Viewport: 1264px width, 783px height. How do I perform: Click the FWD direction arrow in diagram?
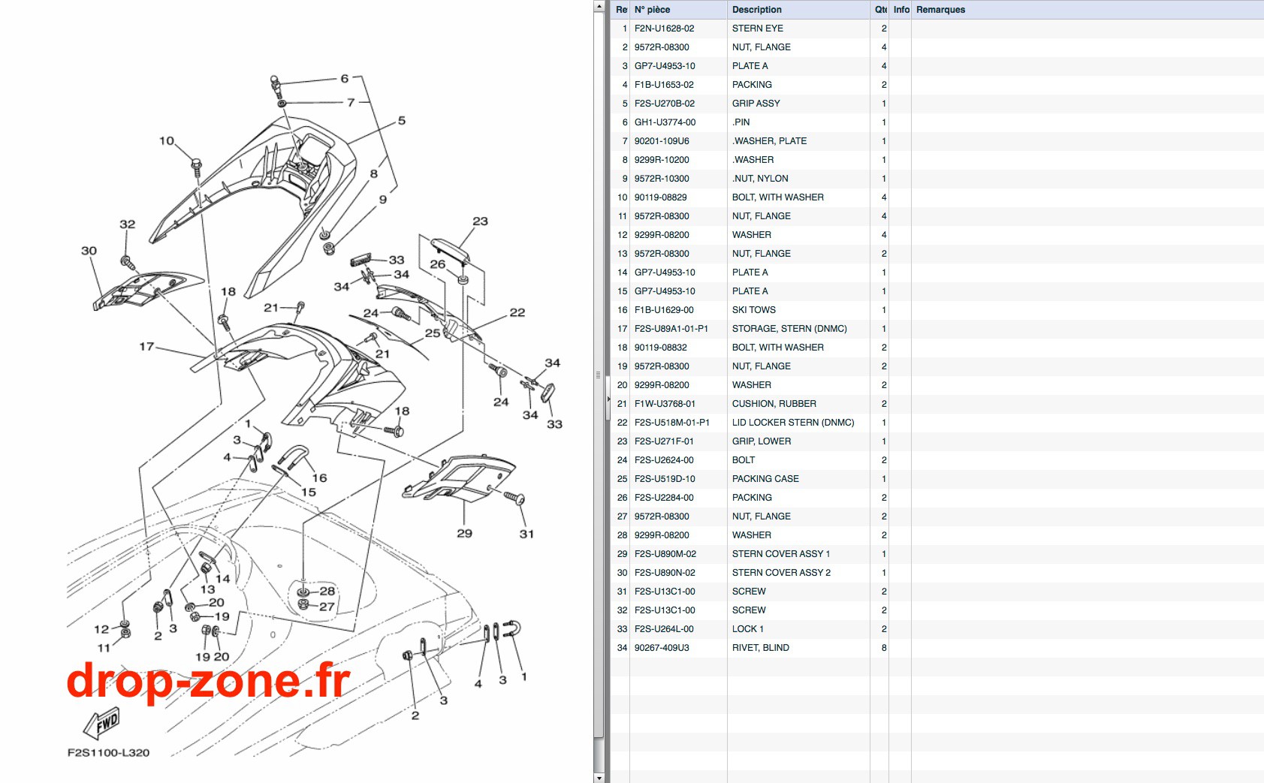[101, 724]
